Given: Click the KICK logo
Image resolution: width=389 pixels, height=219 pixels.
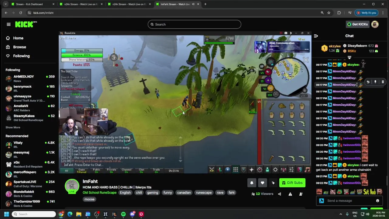Looking at the screenshot, I should pyautogui.click(x=26, y=24).
